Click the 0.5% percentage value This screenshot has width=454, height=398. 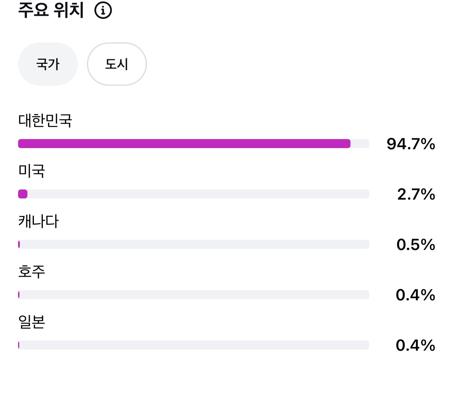click(416, 245)
